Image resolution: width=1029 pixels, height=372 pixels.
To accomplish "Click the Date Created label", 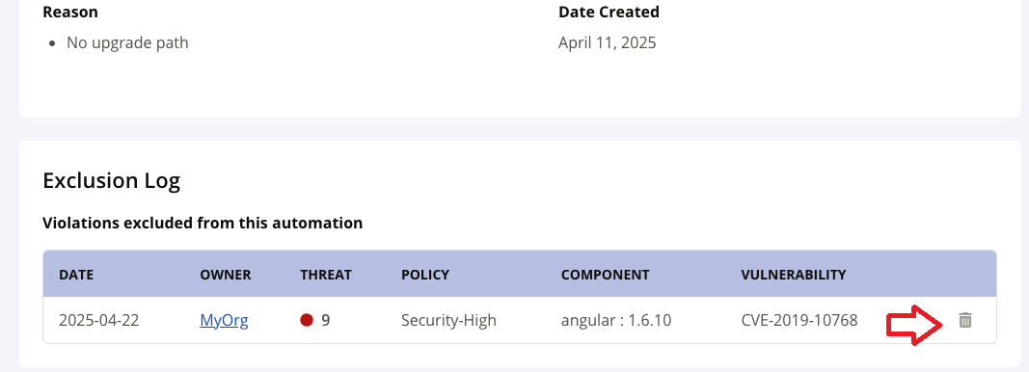I will (x=609, y=12).
